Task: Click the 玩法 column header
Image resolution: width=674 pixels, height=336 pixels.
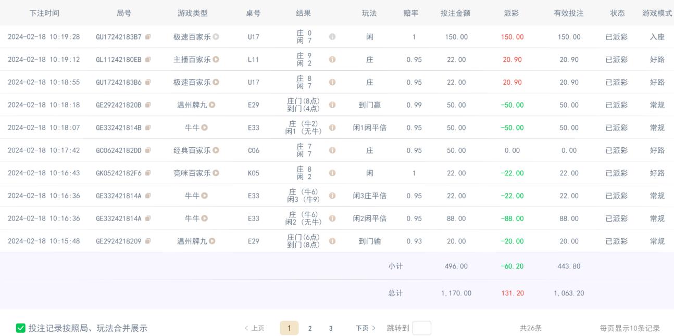Action: 369,14
